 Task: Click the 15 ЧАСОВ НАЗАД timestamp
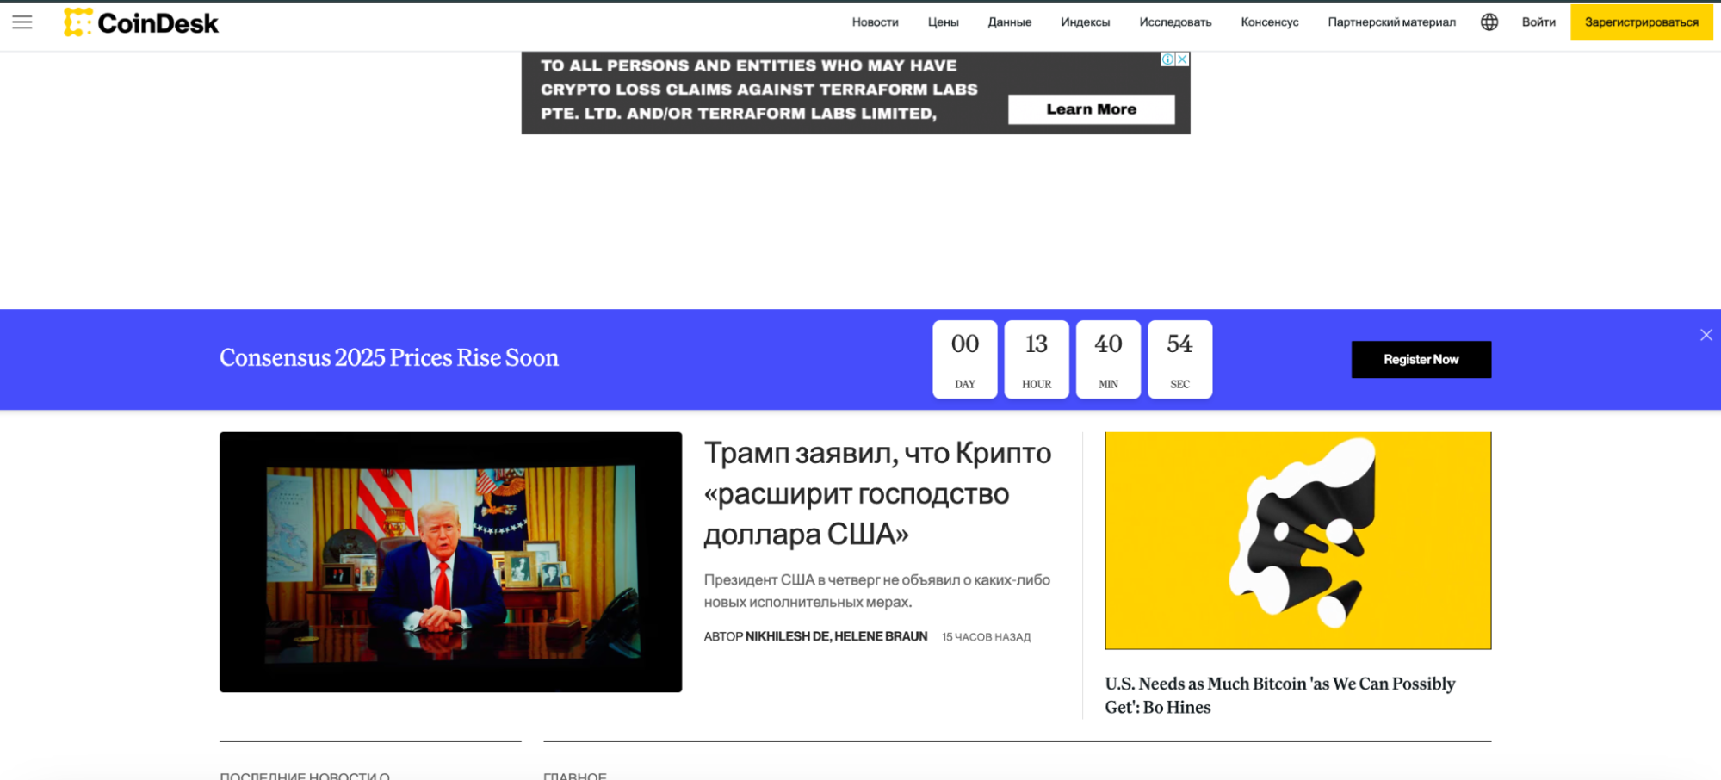point(986,637)
